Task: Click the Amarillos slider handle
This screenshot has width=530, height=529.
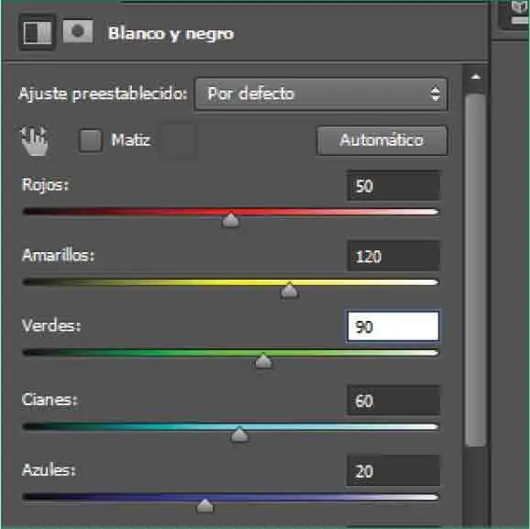Action: pyautogui.click(x=290, y=291)
